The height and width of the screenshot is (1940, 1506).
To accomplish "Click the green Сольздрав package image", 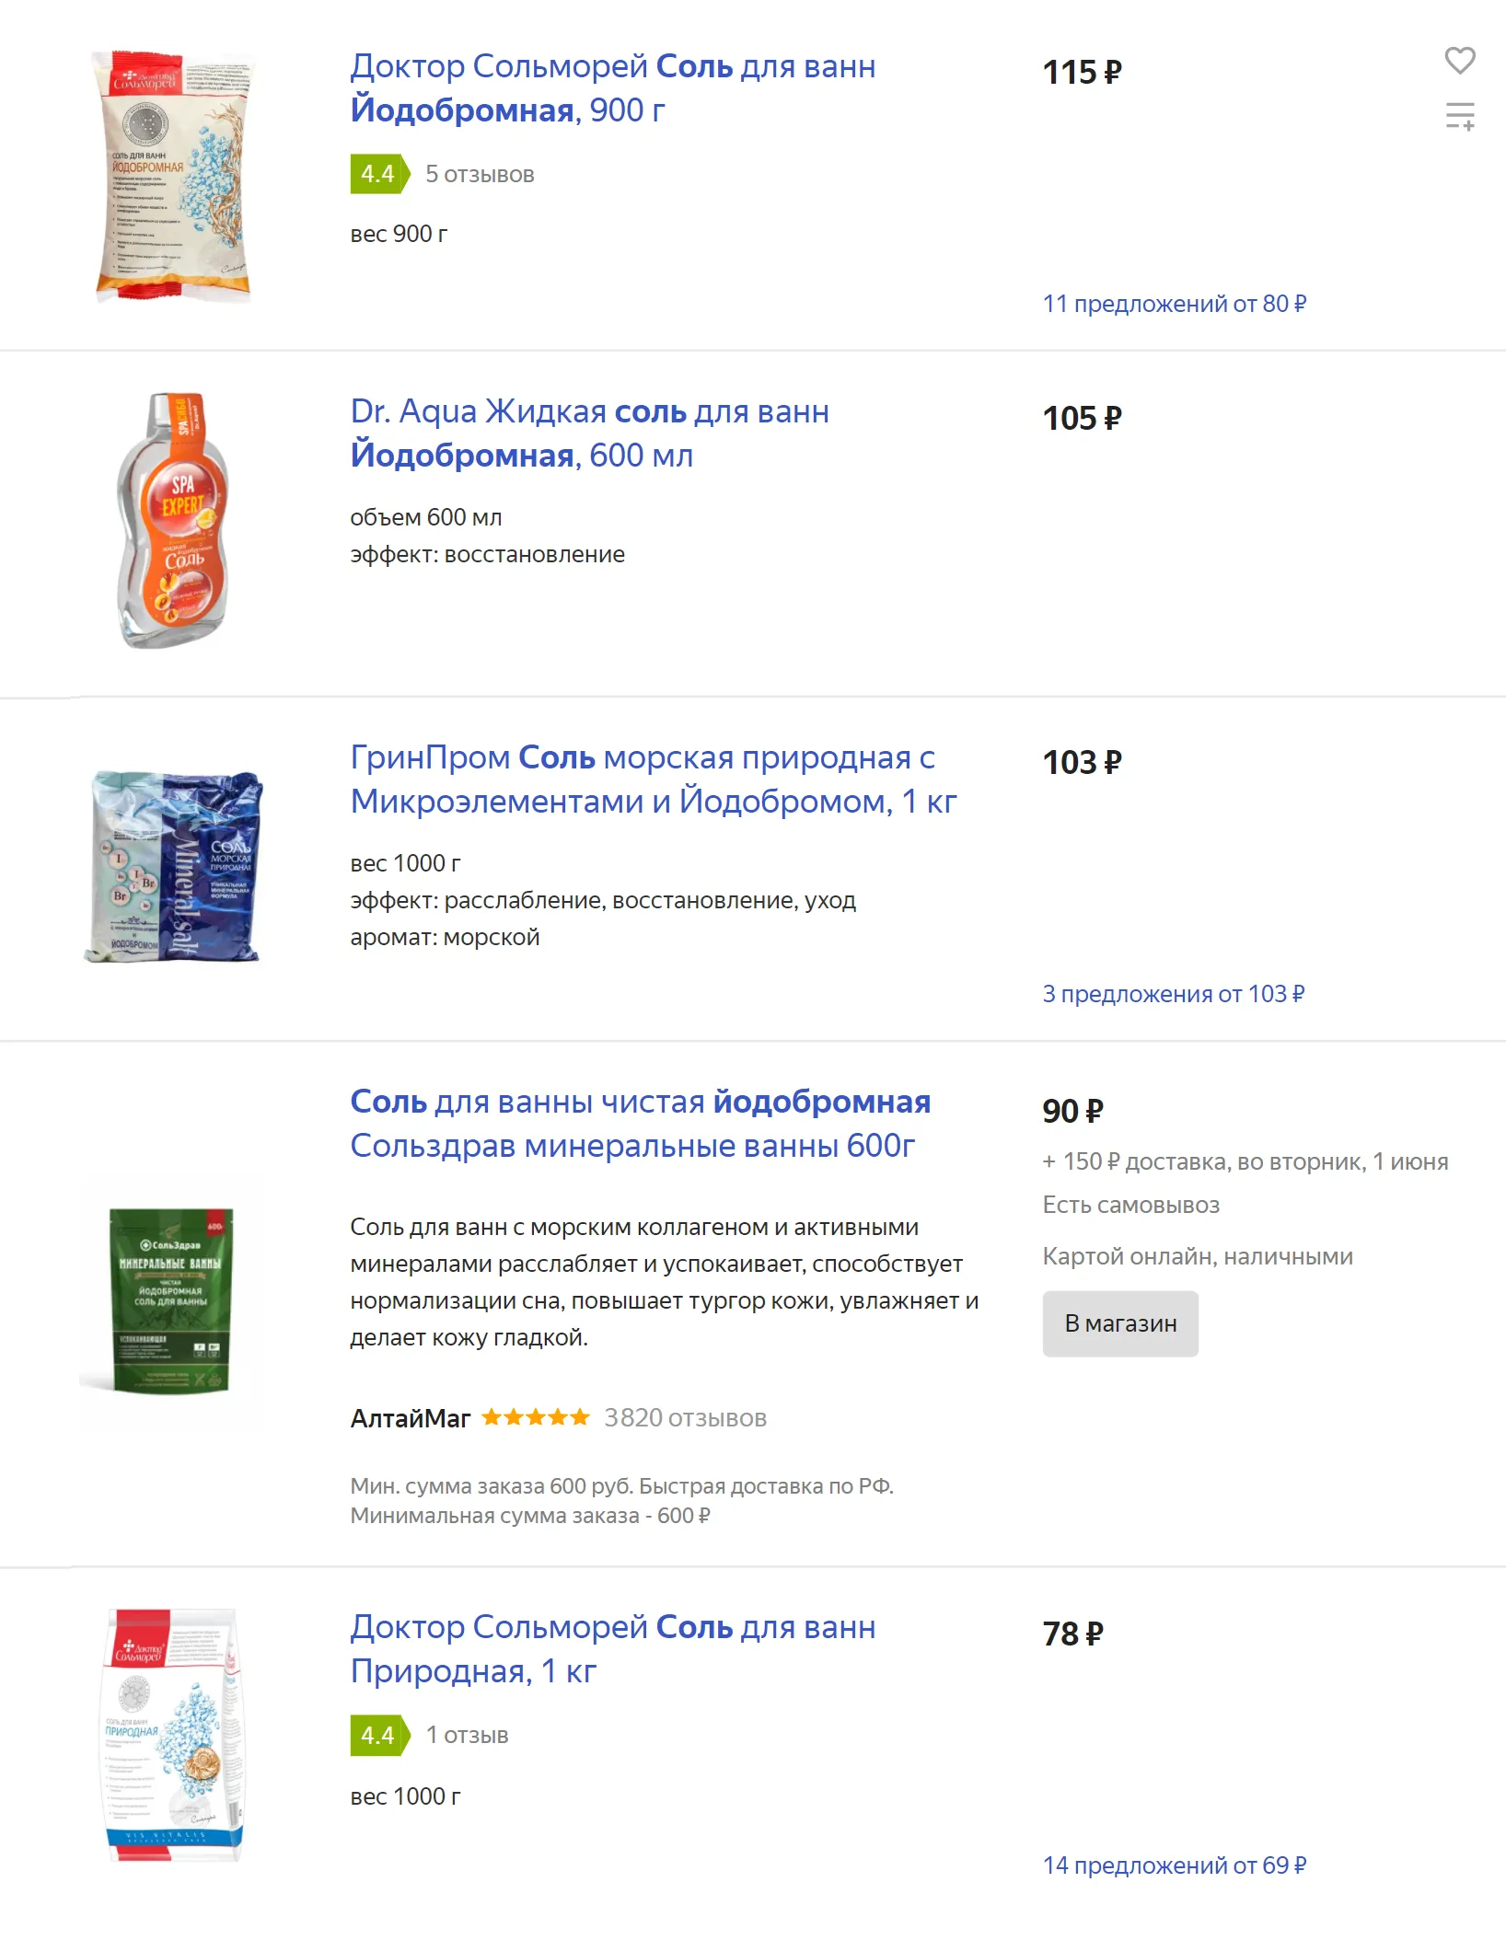I will 171,1299.
